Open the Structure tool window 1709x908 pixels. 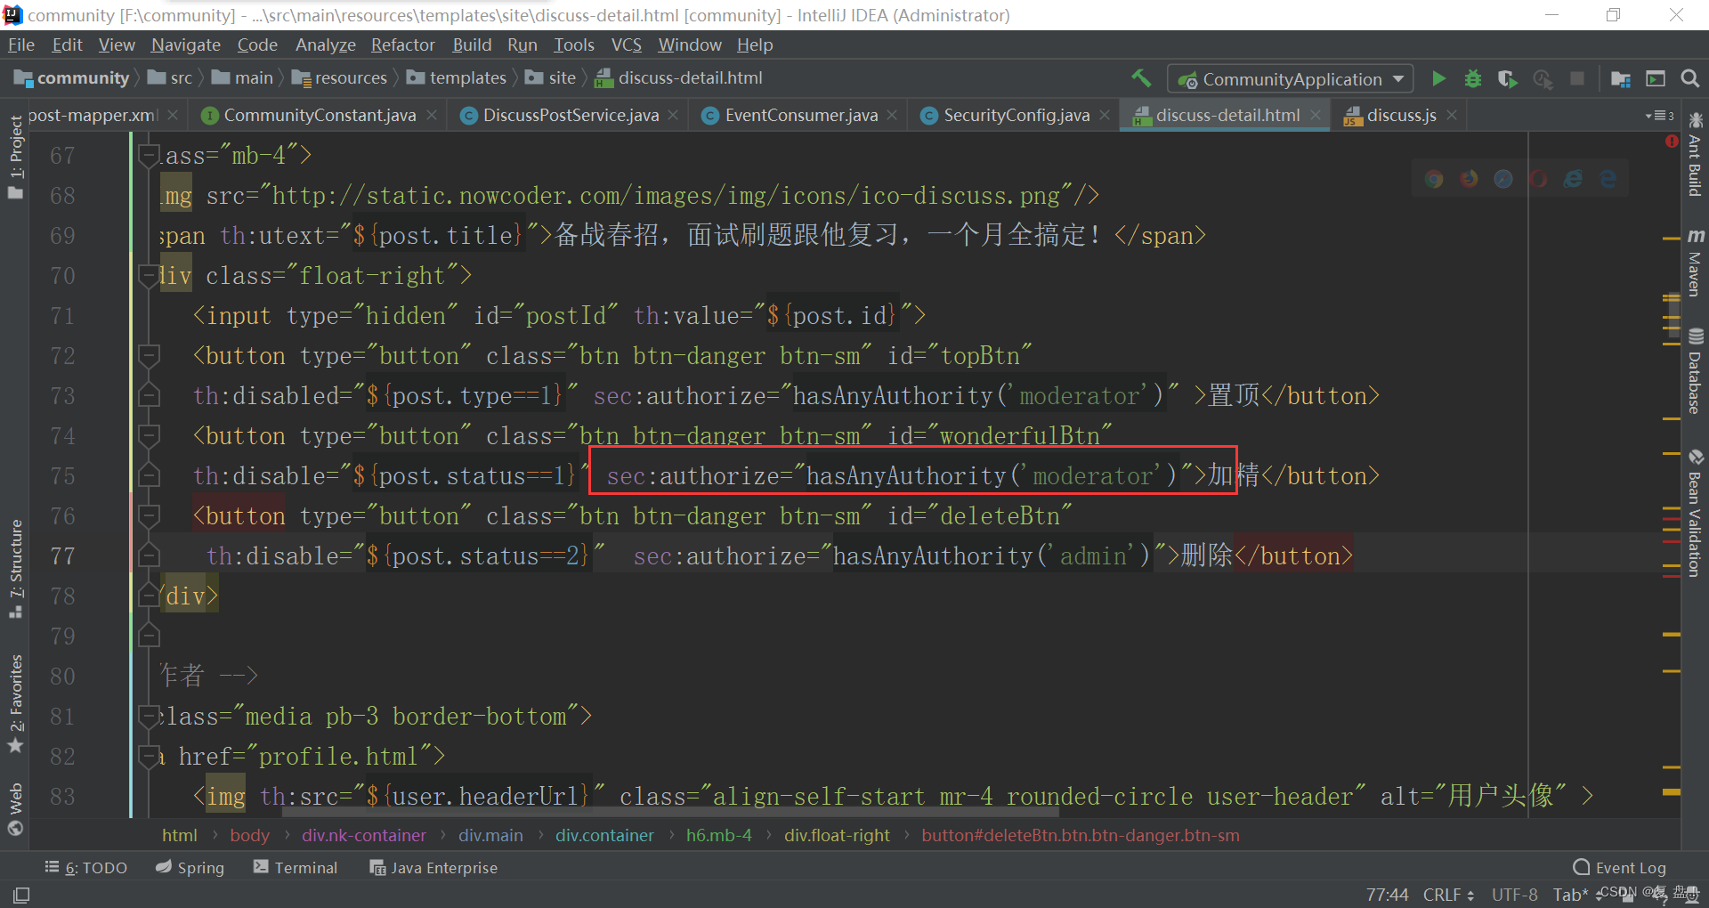click(15, 568)
